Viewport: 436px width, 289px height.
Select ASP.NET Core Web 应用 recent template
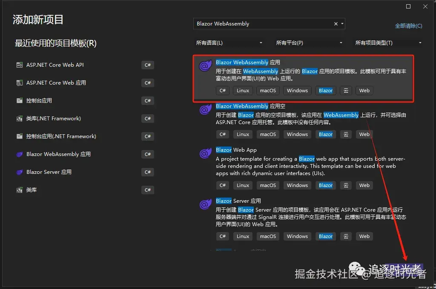coord(85,83)
